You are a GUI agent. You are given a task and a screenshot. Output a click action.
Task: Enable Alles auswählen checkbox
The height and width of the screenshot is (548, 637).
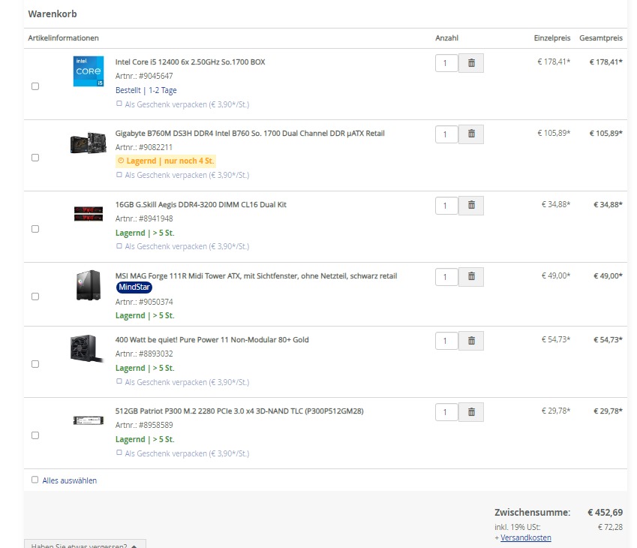tap(35, 480)
